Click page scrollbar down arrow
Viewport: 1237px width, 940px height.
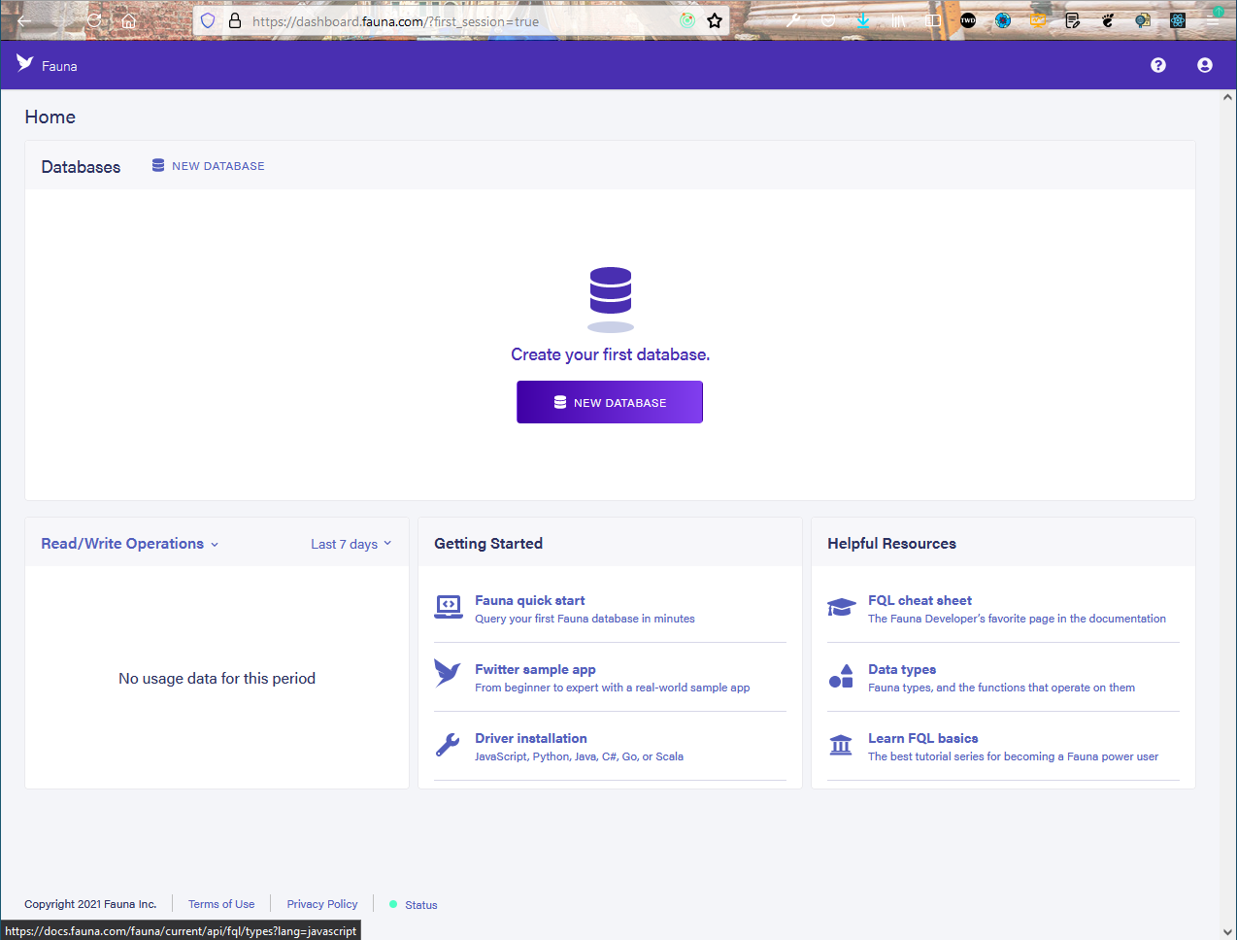tap(1227, 932)
